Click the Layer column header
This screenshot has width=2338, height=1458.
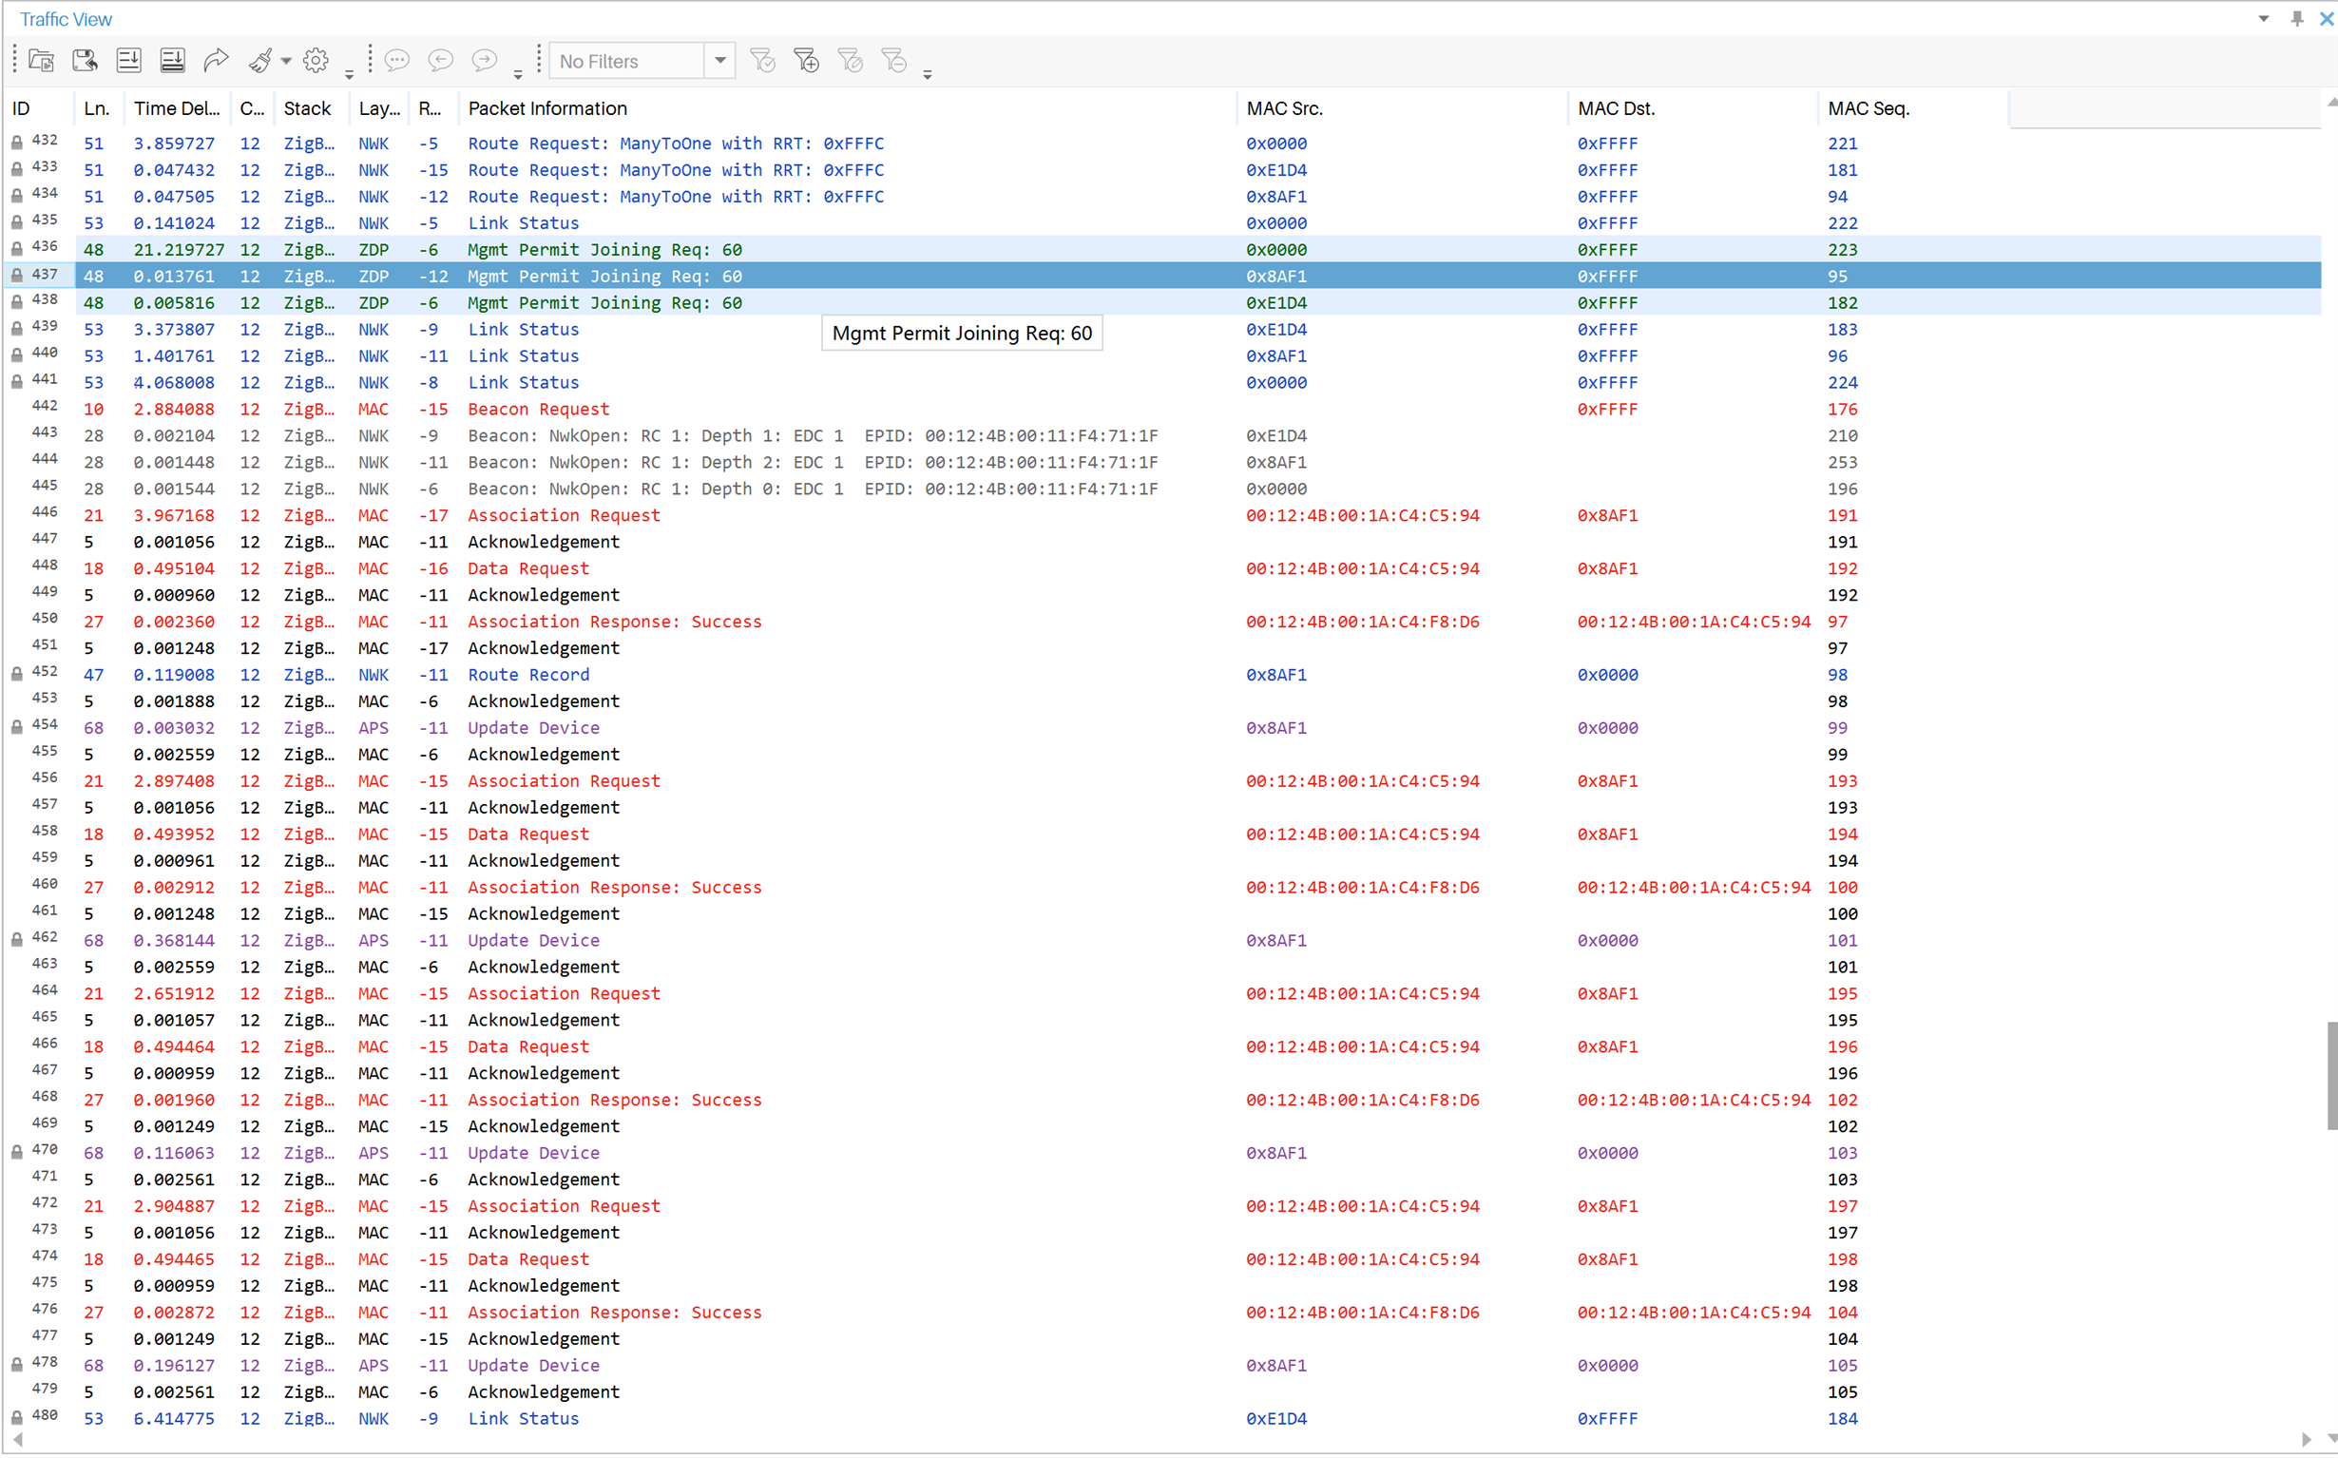(379, 108)
